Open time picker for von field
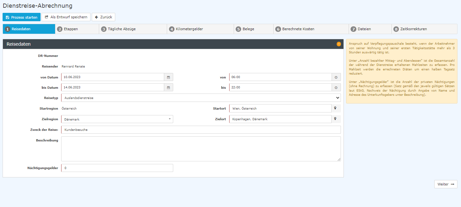This screenshot has height=207, width=461. pyautogui.click(x=336, y=77)
